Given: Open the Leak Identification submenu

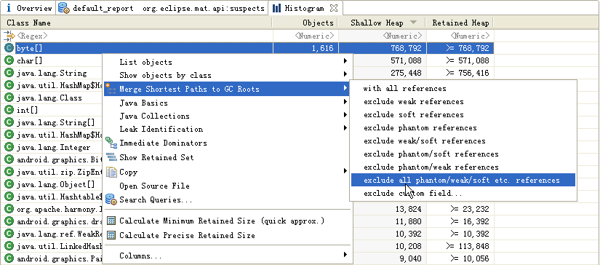Looking at the screenshot, I should click(228, 129).
